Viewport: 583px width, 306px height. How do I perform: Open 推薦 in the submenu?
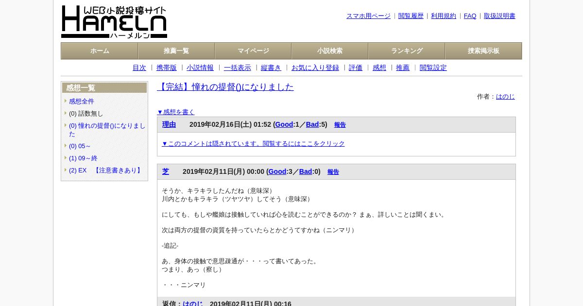(x=403, y=68)
